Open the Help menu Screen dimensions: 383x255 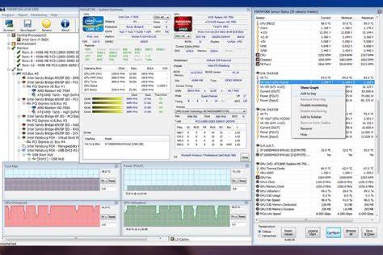coord(54,15)
